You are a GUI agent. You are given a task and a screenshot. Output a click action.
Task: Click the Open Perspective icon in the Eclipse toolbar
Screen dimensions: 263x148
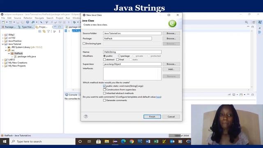[254, 22]
